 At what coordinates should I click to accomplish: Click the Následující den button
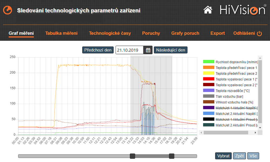tap(170, 50)
